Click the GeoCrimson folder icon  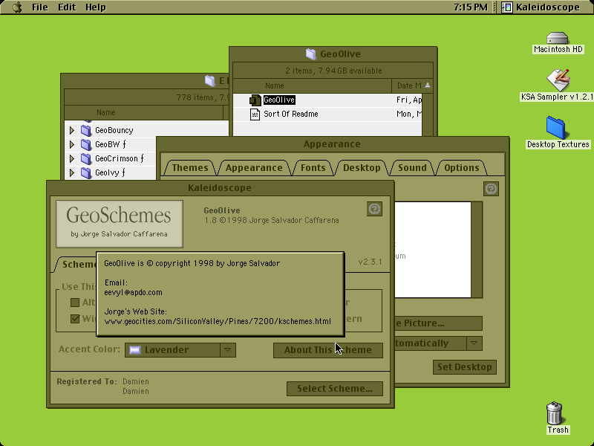coord(86,158)
